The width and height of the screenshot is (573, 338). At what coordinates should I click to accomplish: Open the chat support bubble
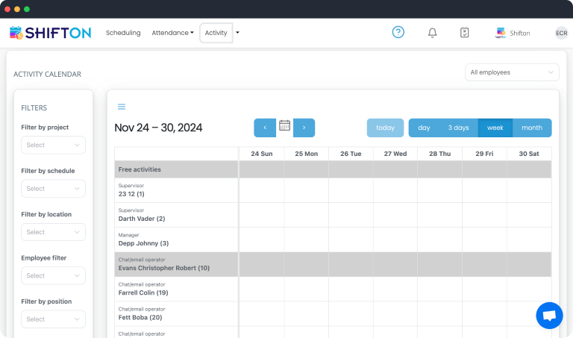click(x=549, y=315)
